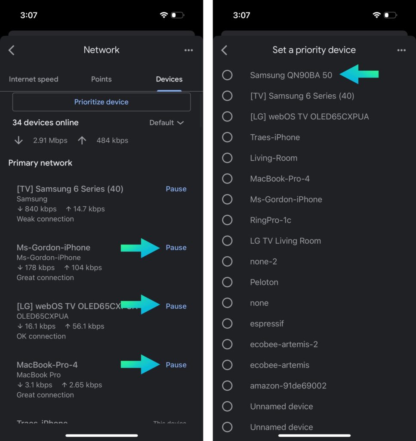This screenshot has width=416, height=441.
Task: Switch to the Internet speed tab
Action: coord(34,79)
